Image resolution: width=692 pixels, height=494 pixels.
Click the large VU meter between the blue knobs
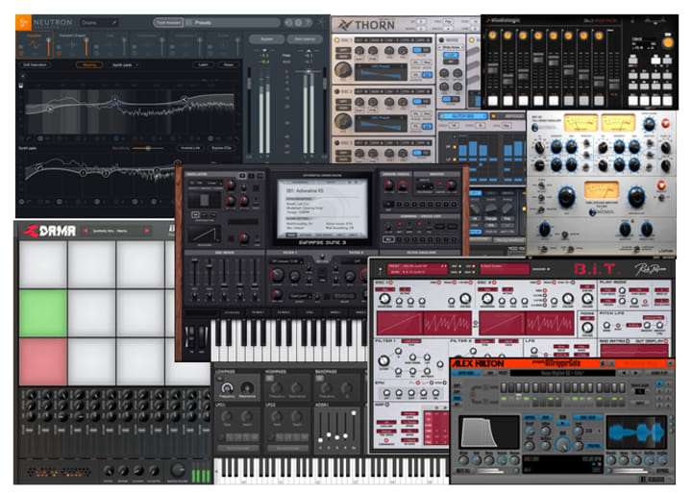point(601,190)
